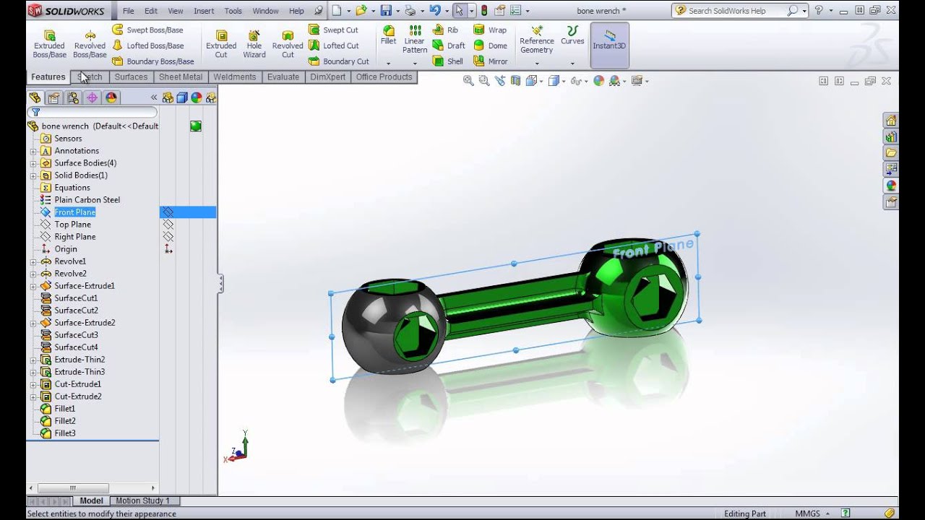This screenshot has height=520, width=925.
Task: Open the PropertyManager tab
Action: click(53, 97)
